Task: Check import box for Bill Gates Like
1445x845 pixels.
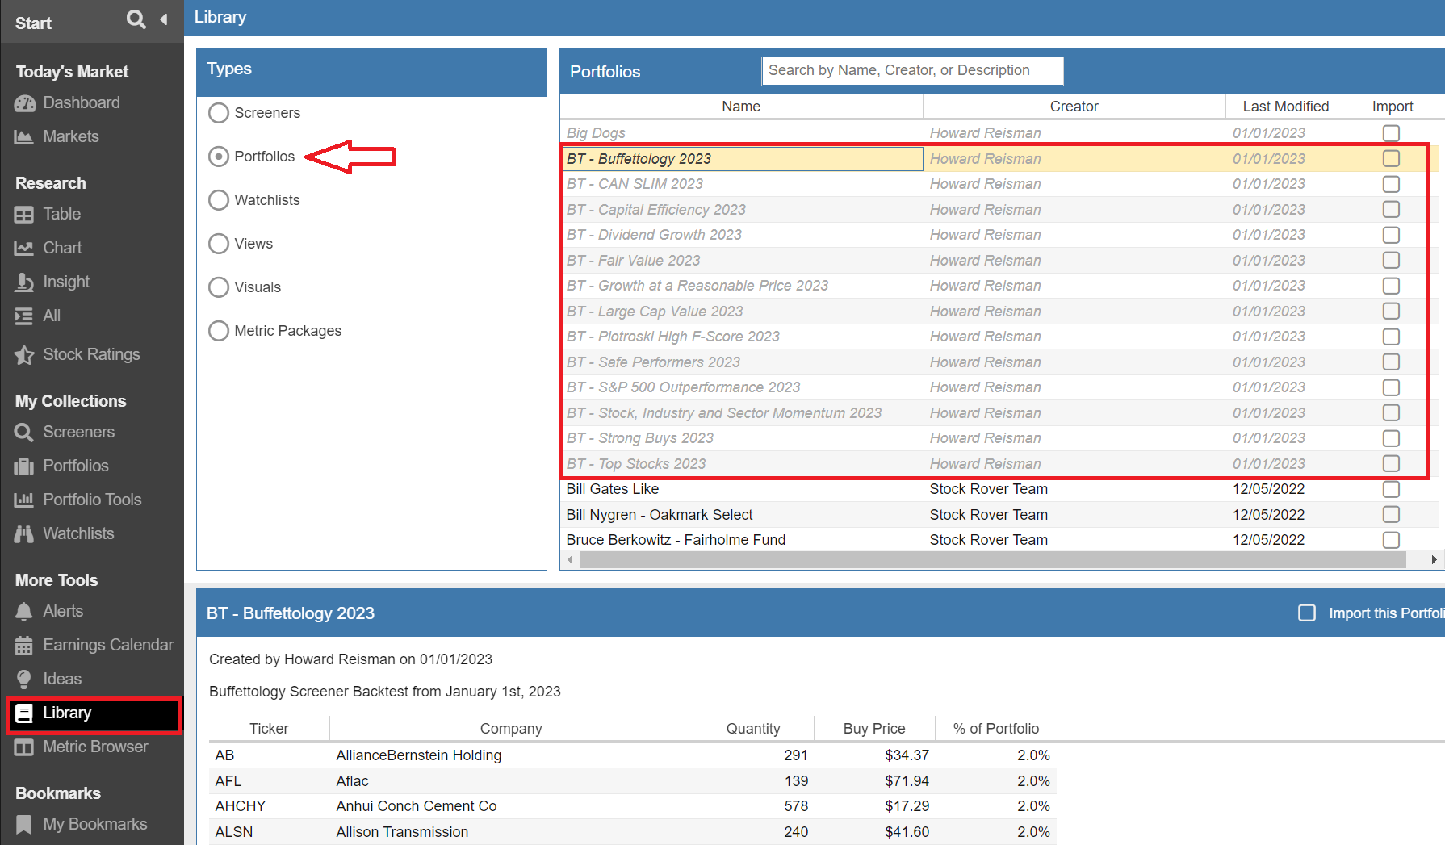Action: click(1391, 489)
